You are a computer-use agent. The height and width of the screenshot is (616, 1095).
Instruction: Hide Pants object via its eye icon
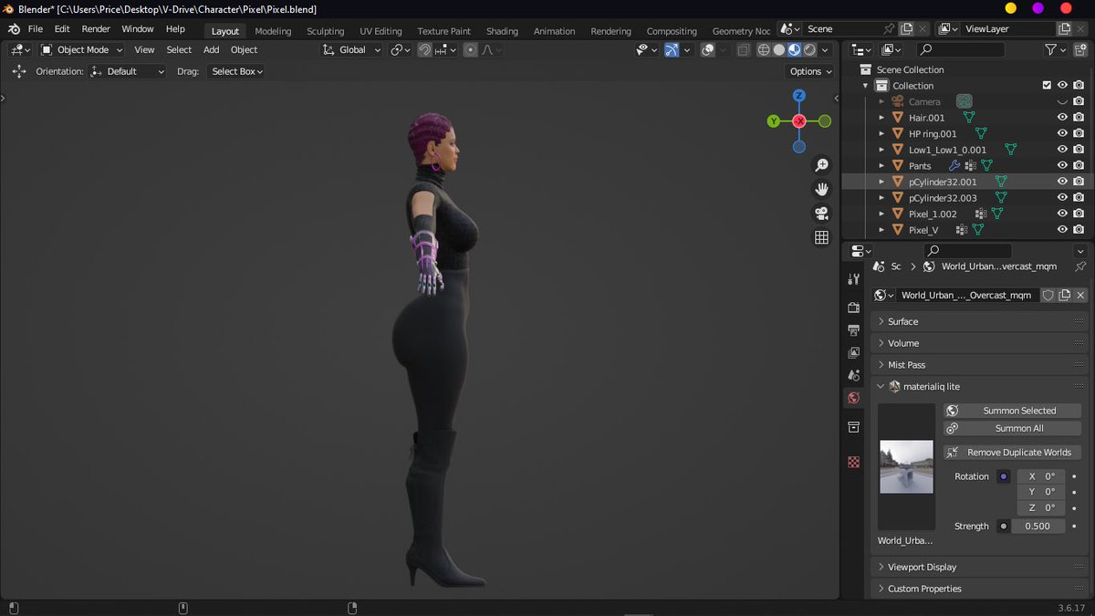[x=1062, y=165]
